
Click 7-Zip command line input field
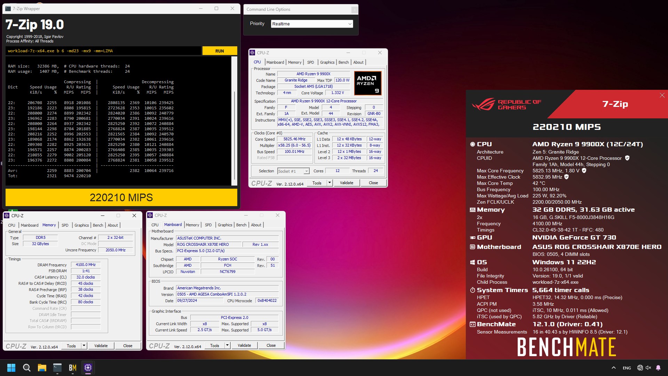coord(103,51)
